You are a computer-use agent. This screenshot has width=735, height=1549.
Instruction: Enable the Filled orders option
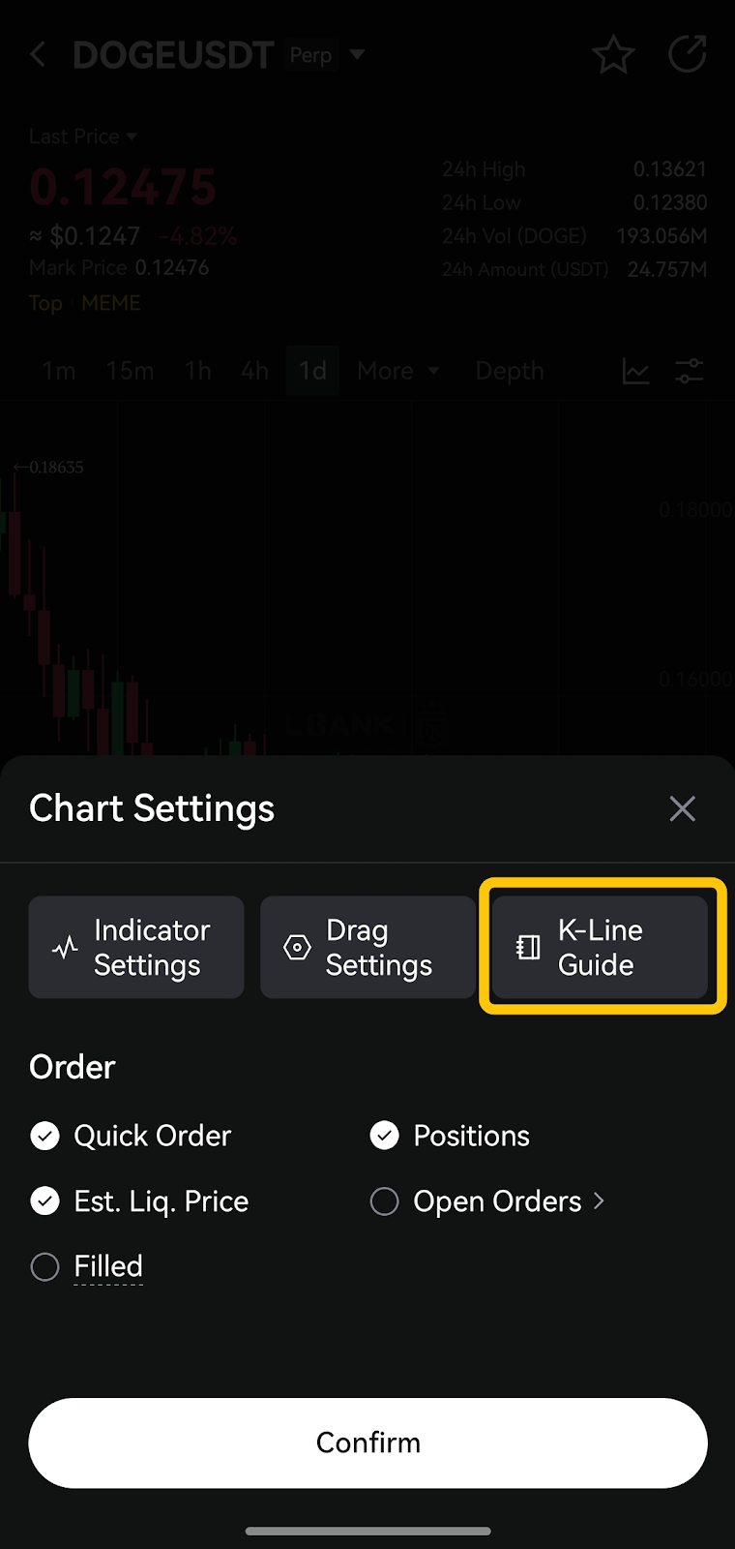tap(45, 1266)
